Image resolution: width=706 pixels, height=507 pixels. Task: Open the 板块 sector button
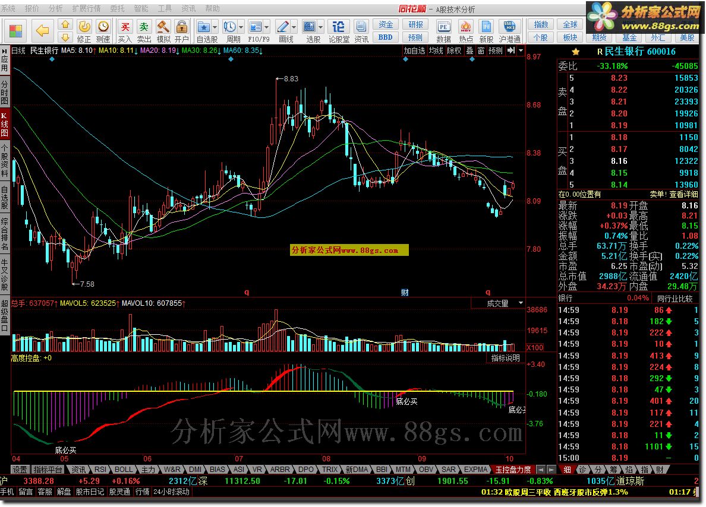tap(570, 37)
